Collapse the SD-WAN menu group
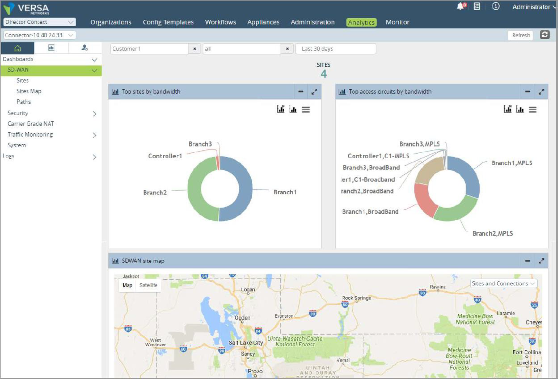The height and width of the screenshot is (379, 558). pos(94,70)
